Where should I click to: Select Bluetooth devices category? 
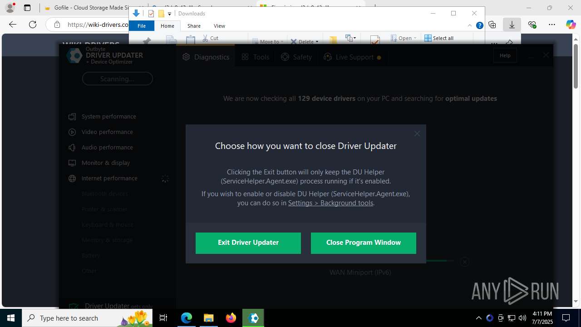click(104, 194)
